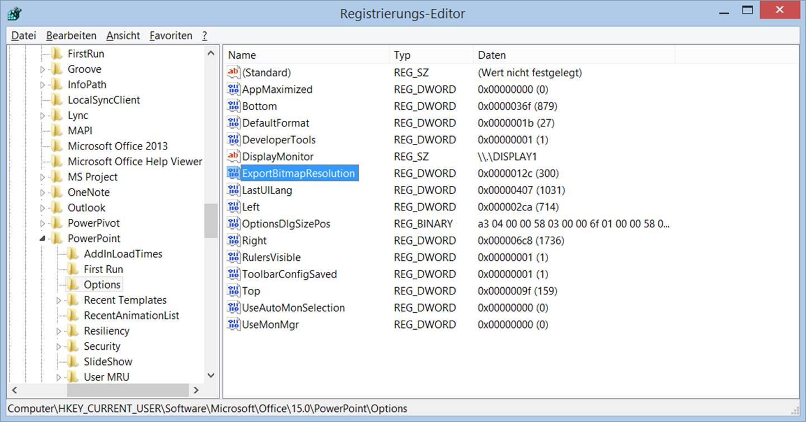Click the UseMonMgr DWORD icon

(233, 324)
